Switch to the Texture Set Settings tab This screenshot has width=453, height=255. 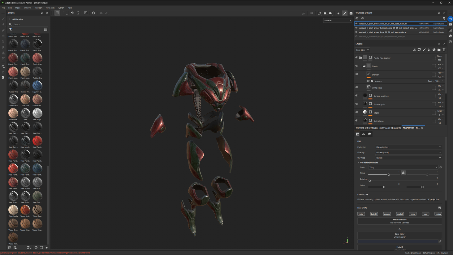pos(366,128)
